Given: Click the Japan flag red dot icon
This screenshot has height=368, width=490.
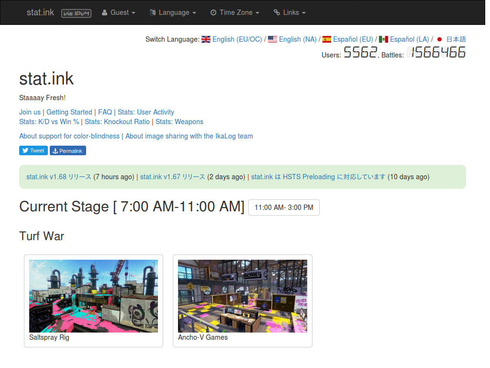Looking at the screenshot, I should coord(439,39).
